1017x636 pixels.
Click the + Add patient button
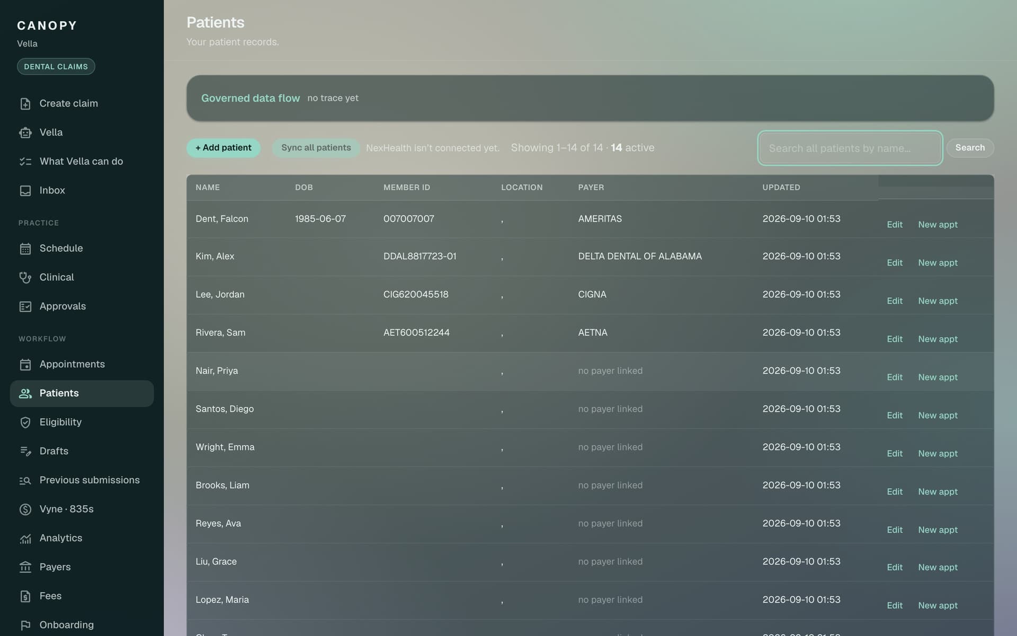tap(224, 148)
